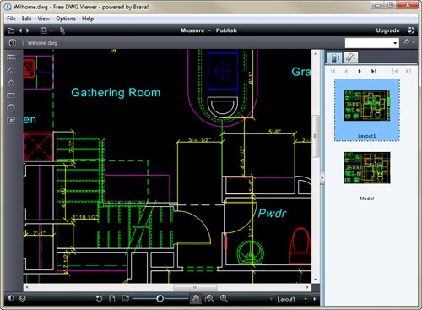Go to next page in thumbnail panel

pos(360,72)
